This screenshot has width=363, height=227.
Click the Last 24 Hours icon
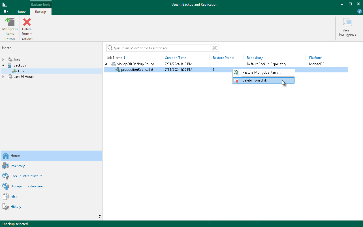click(x=10, y=77)
